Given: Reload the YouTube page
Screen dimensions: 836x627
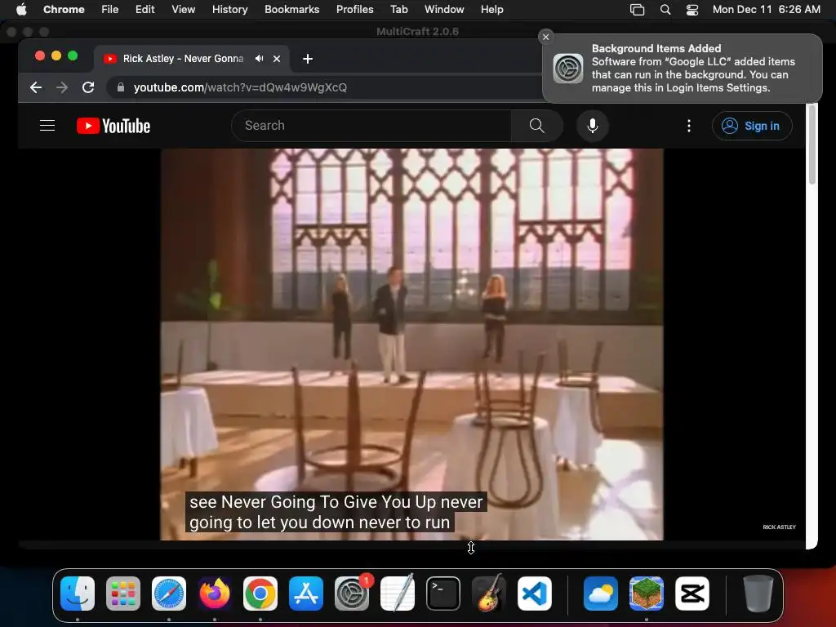Looking at the screenshot, I should pos(88,87).
